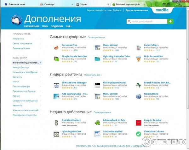The width and height of the screenshot is (189, 150).
Task: Click the Войдите login link
Action: click(x=117, y=10)
